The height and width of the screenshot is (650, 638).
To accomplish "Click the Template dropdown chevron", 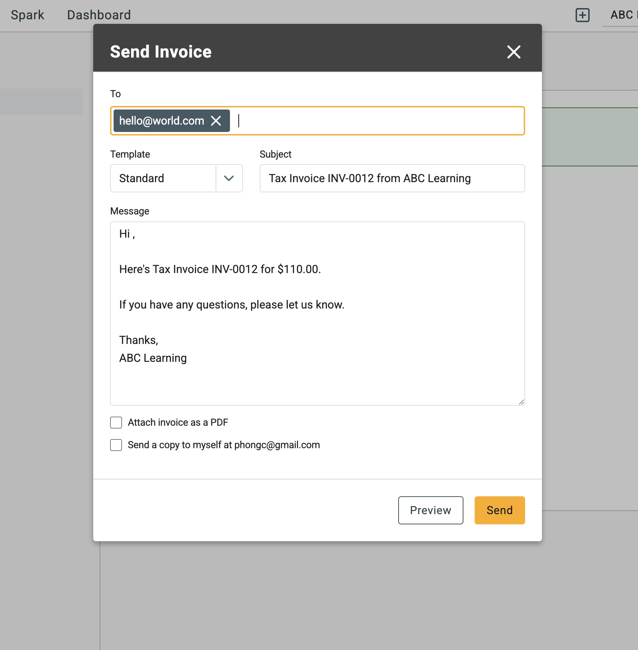I will 229,178.
